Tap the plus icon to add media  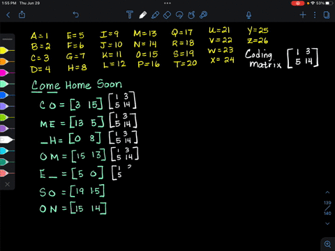(303, 15)
